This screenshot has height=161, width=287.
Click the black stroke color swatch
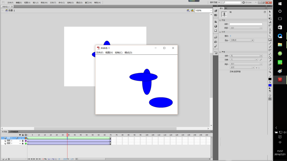coord(270,79)
